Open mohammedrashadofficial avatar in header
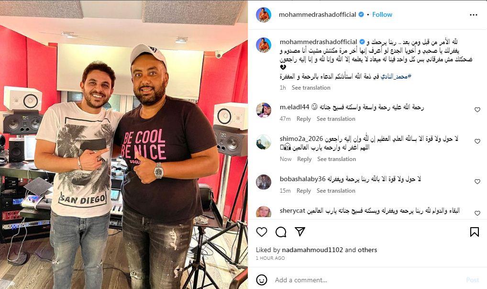 coord(264,15)
